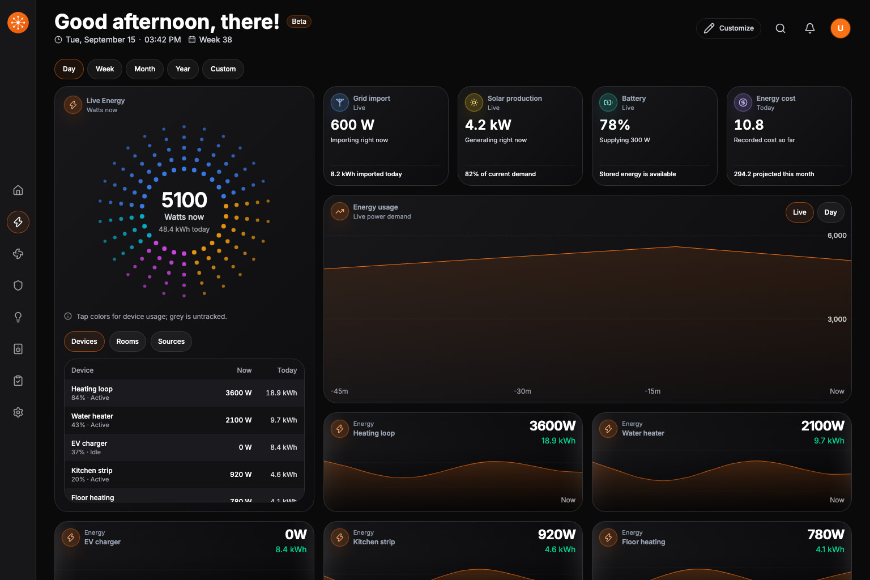Select the Day time range

69,69
